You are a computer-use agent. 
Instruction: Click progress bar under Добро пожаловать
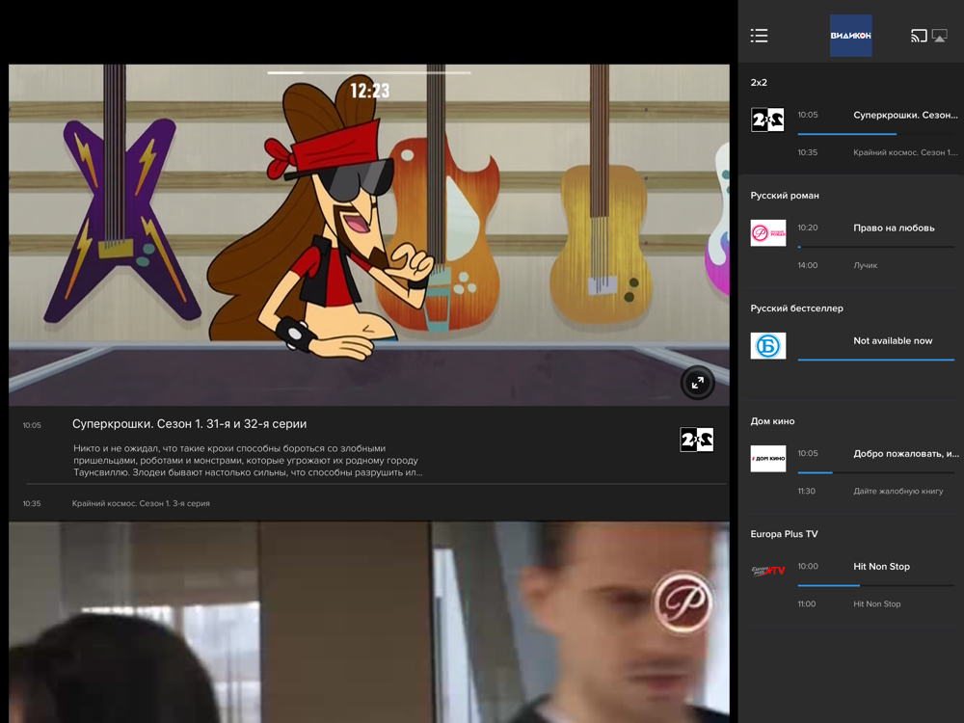pyautogui.click(x=875, y=472)
